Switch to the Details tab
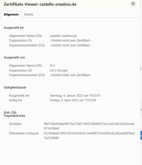Image resolution: width=142 pixels, height=165 pixels. tap(29, 14)
